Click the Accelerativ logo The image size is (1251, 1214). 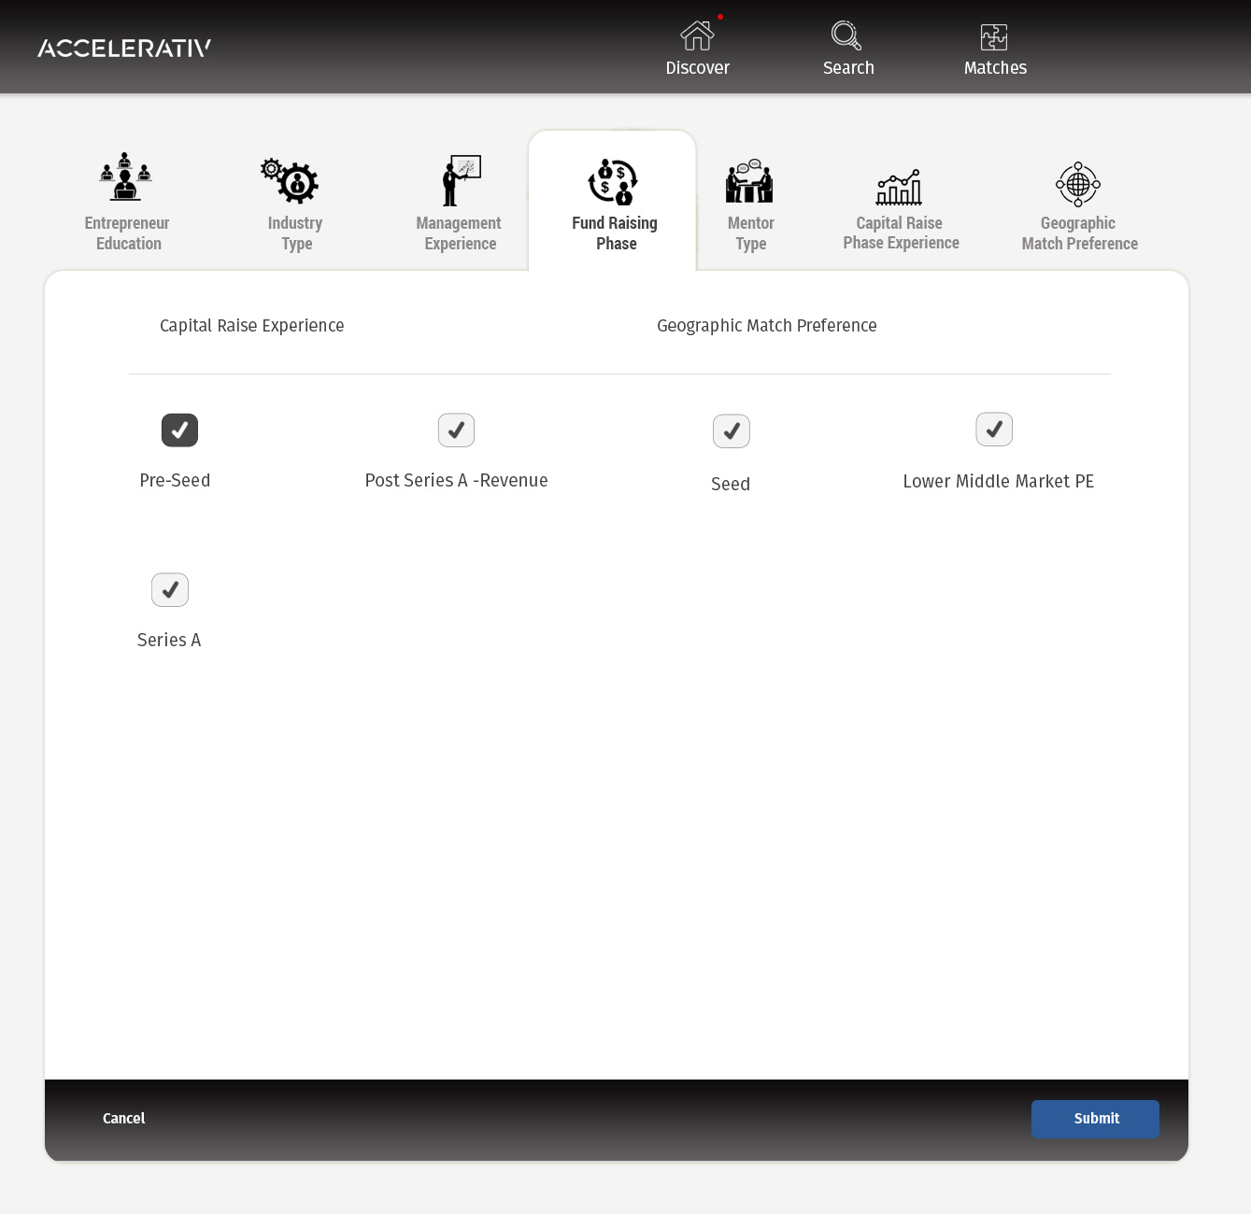(124, 48)
